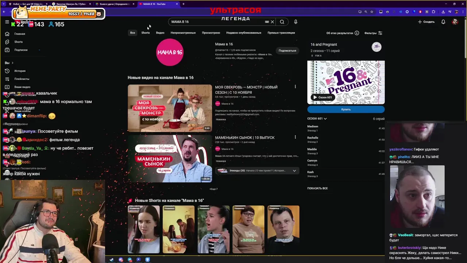Open the МОЯ СВЕКРОВЬ — МОНСТР video title

[x=246, y=90]
